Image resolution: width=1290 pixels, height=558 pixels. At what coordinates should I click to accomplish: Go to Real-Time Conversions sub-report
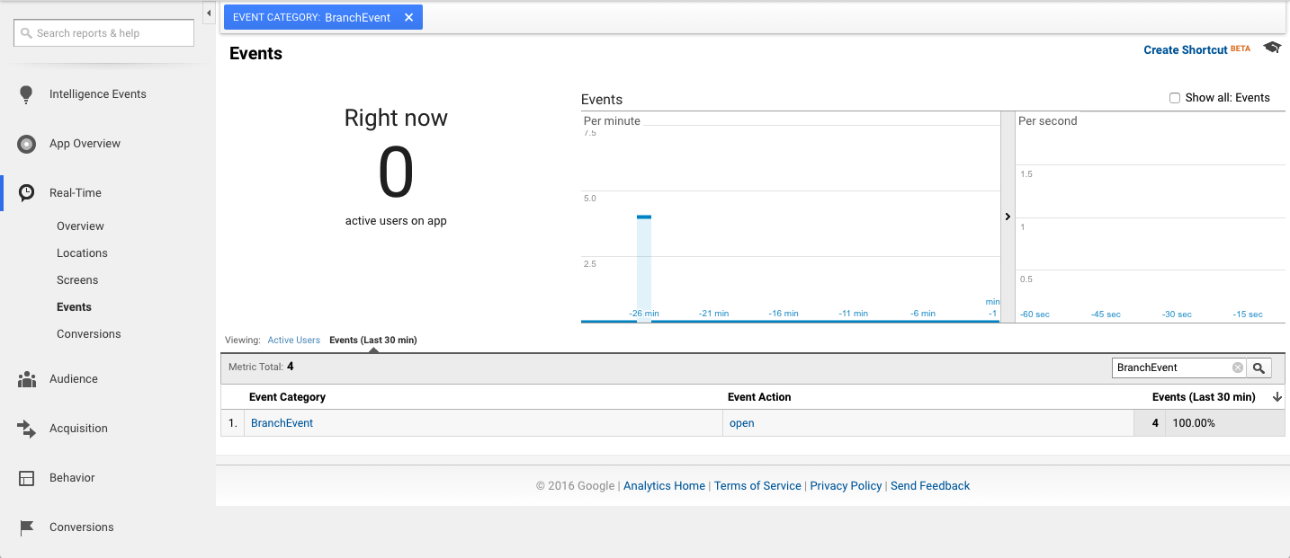pyautogui.click(x=88, y=334)
